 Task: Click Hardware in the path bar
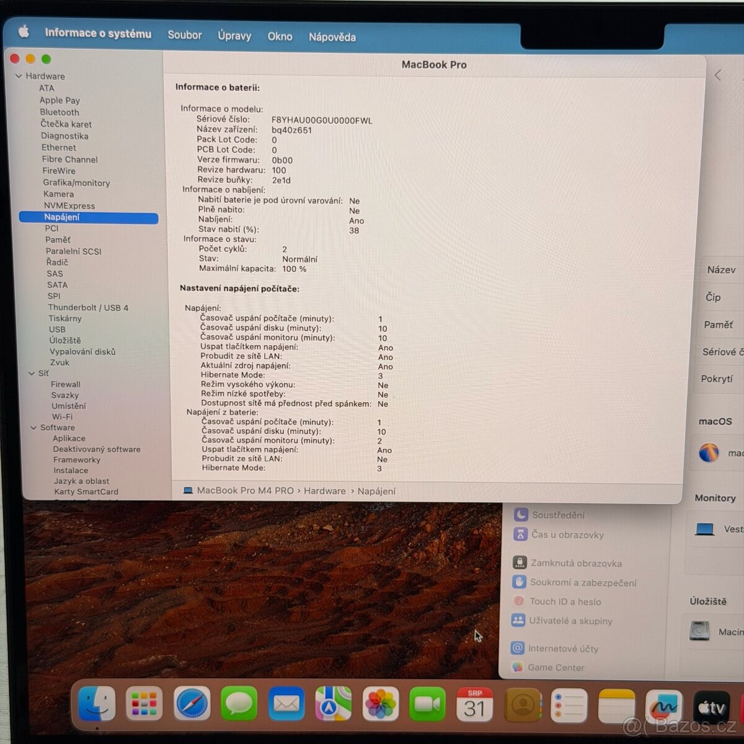(x=325, y=491)
